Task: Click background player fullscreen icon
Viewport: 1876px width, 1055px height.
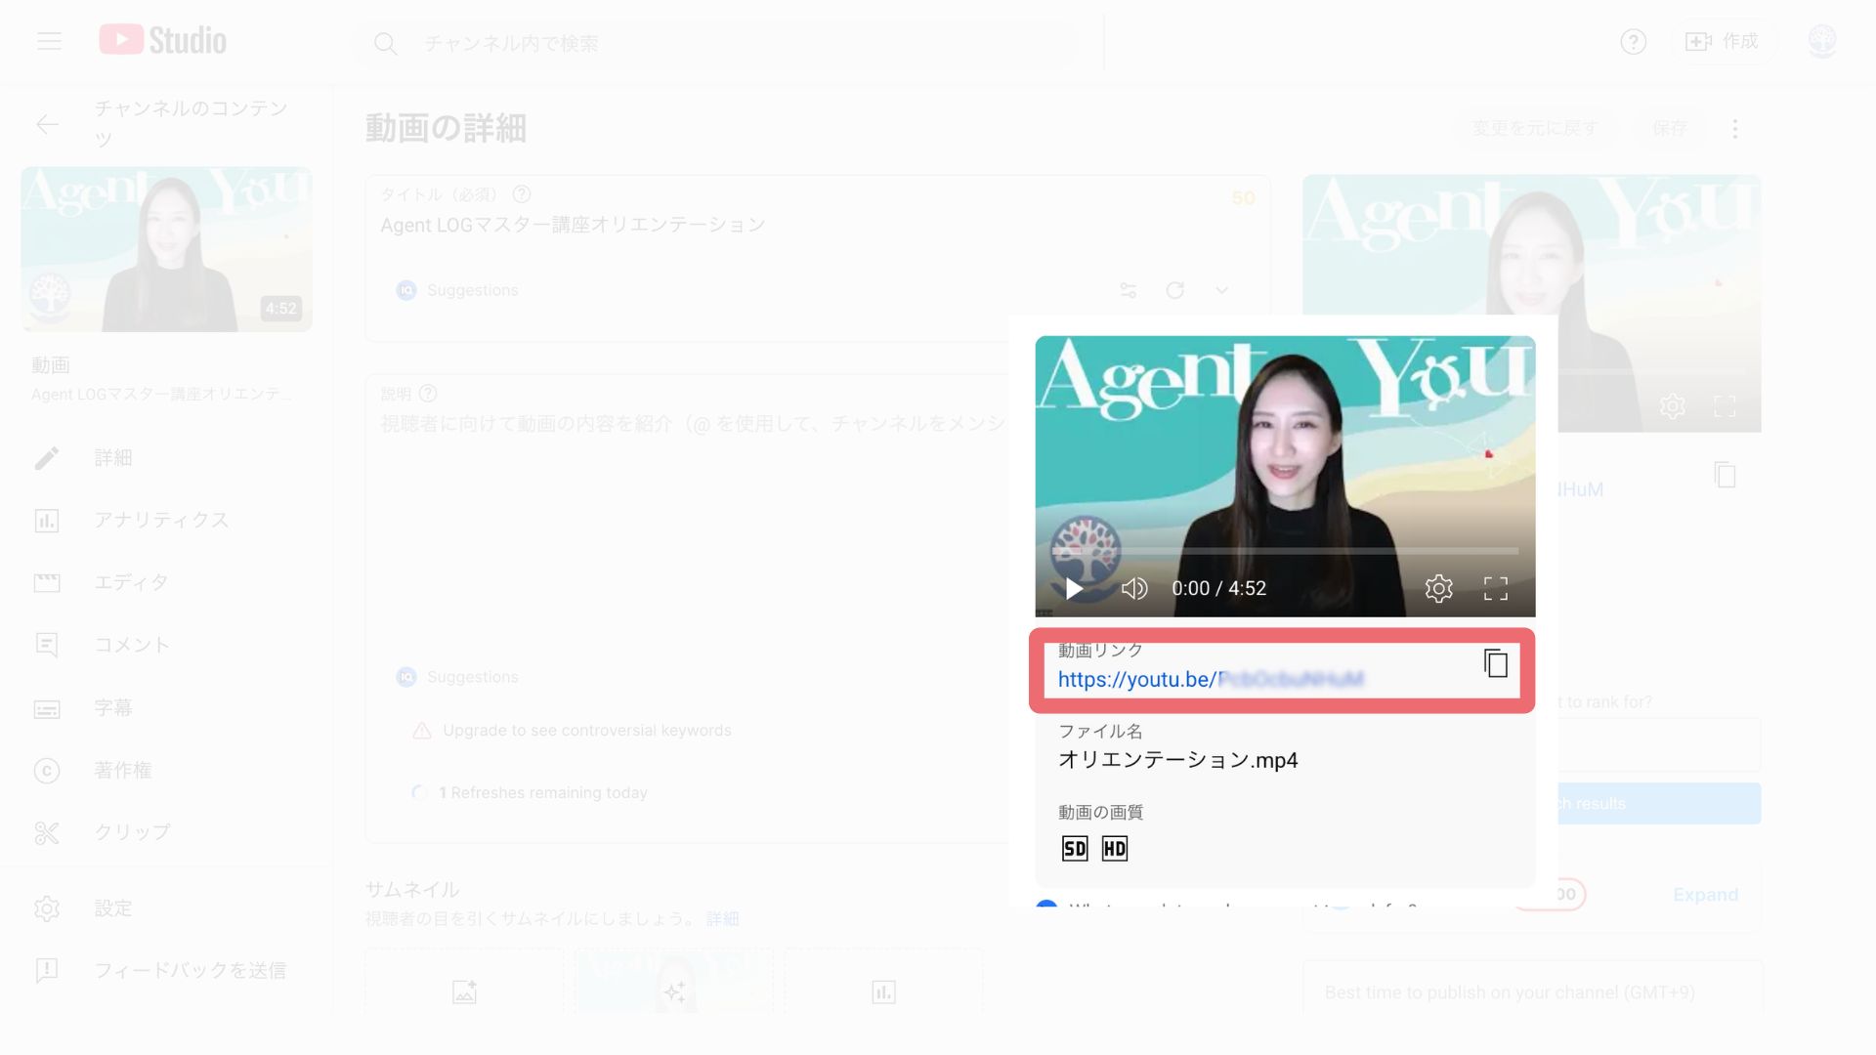Action: pyautogui.click(x=1725, y=405)
